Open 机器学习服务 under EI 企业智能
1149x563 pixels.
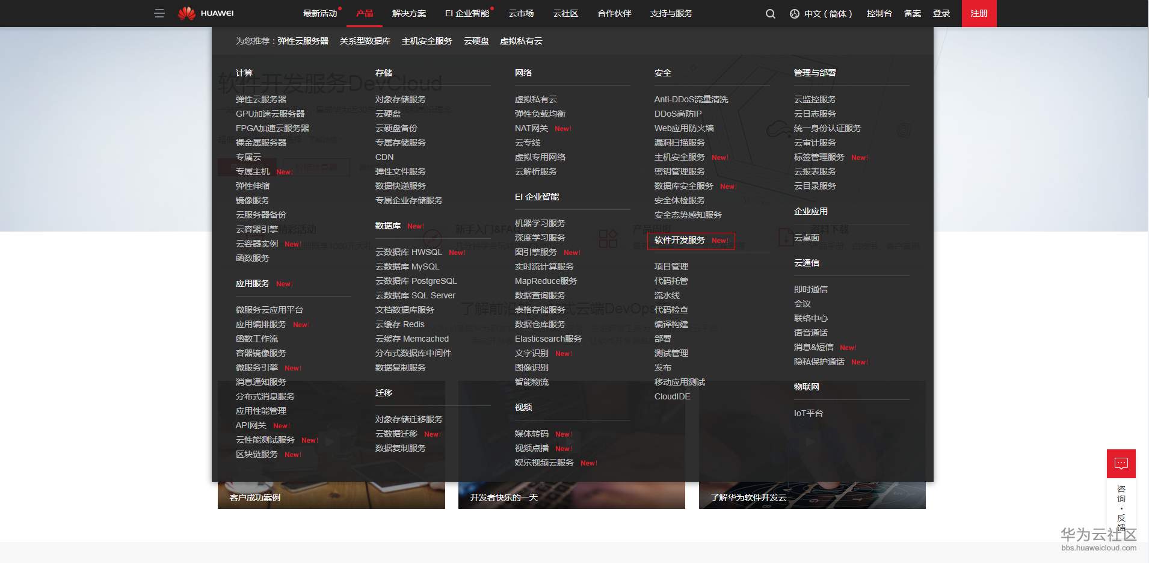coord(540,223)
